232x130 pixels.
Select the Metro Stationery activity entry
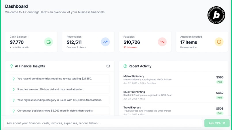pos(173,80)
